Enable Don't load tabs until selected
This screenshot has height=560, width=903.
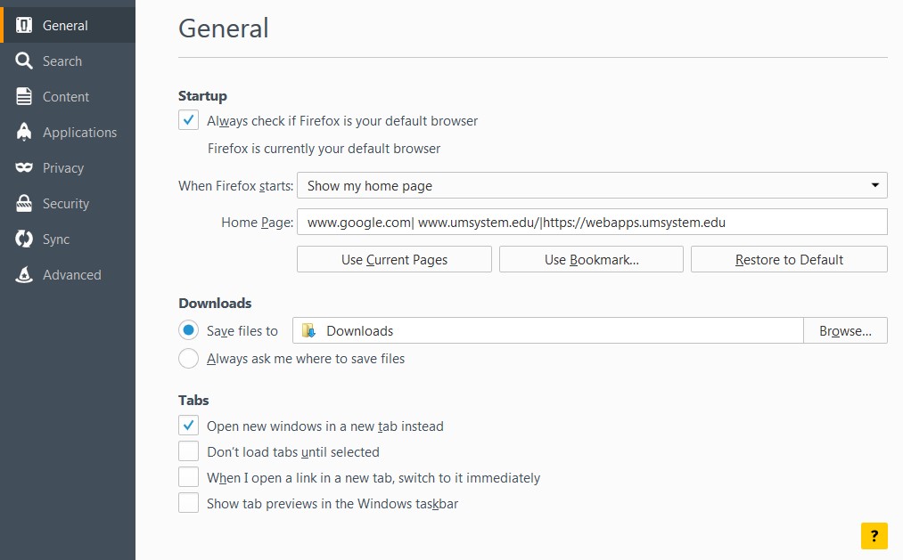point(188,451)
